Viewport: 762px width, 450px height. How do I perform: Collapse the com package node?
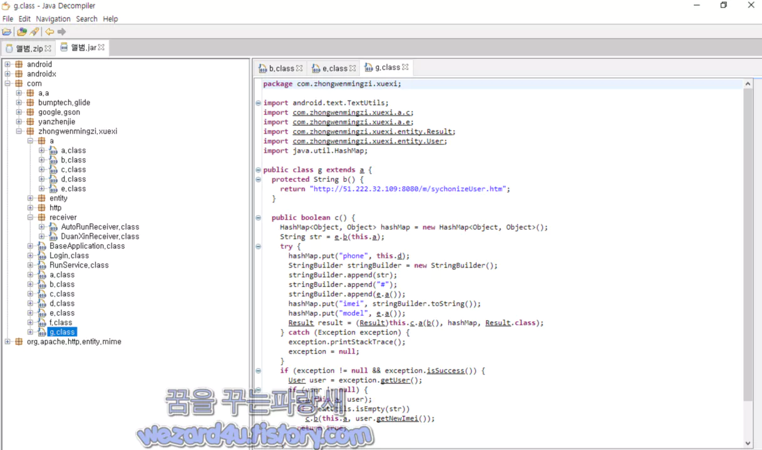[8, 83]
